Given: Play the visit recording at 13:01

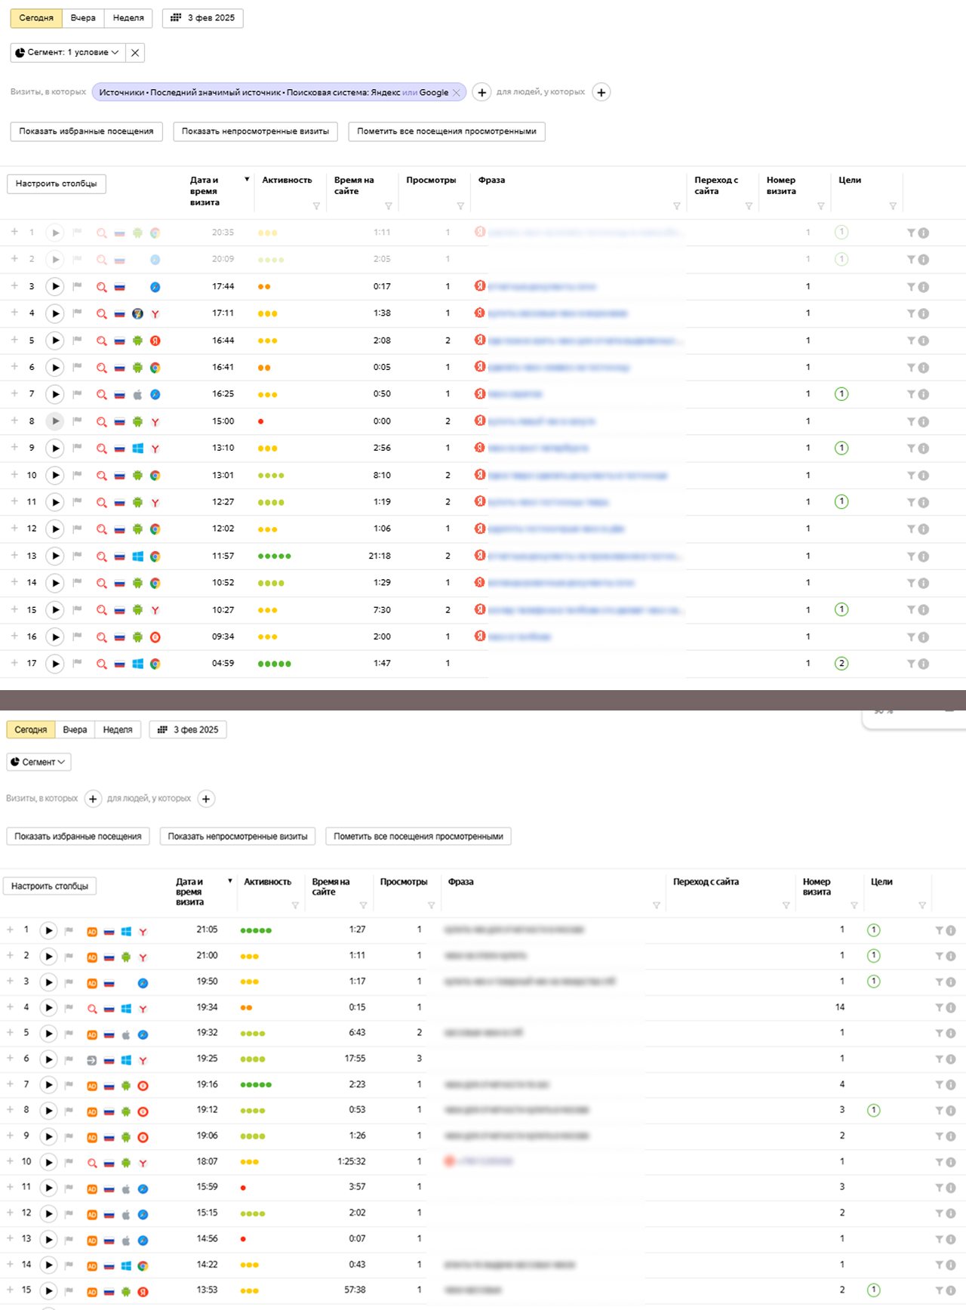Looking at the screenshot, I should [54, 476].
